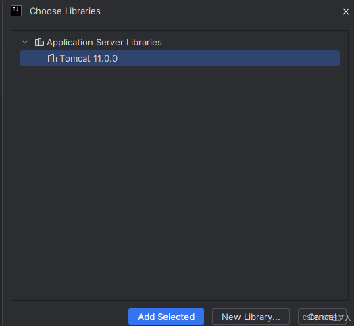Image resolution: width=354 pixels, height=326 pixels.
Task: Click the Choose Libraries title text
Action: click(x=65, y=11)
